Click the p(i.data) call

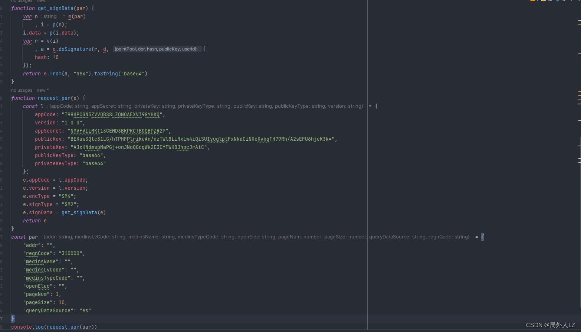tap(63, 33)
